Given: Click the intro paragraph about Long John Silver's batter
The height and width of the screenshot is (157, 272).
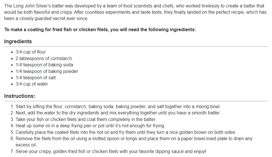Looking at the screenshot, I should pos(135,12).
